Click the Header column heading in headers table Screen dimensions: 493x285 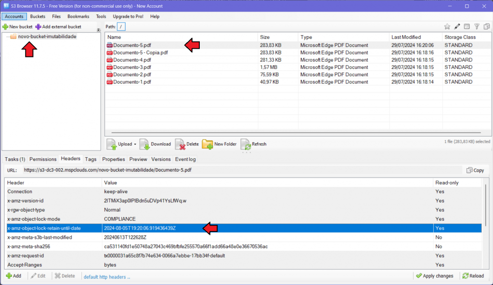(x=53, y=183)
